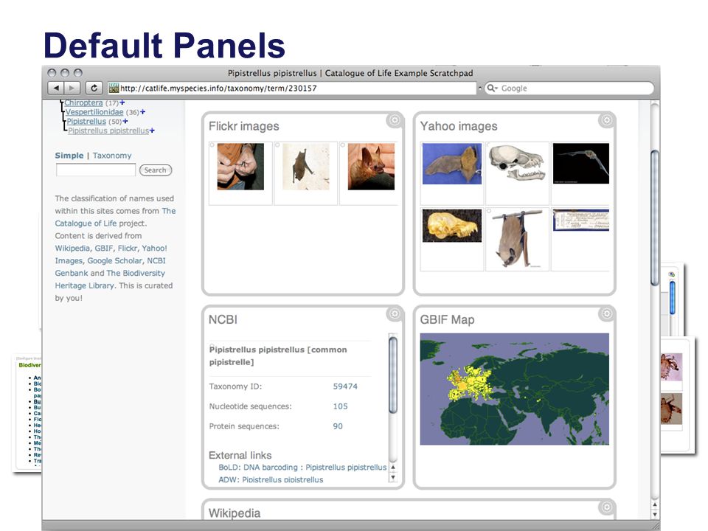Click the Google search magnifier icon
708x531 pixels.
(492, 88)
